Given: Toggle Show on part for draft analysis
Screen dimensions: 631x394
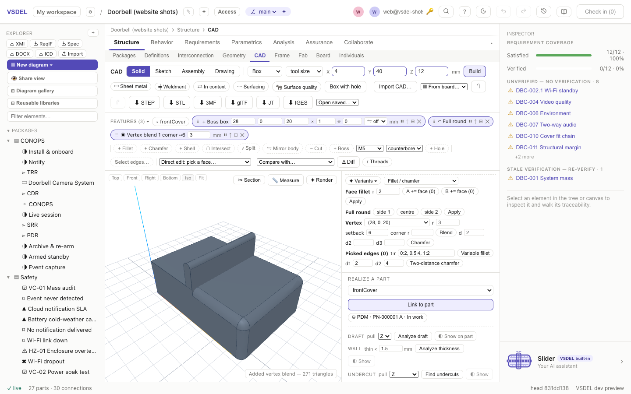Looking at the screenshot, I should [x=455, y=336].
